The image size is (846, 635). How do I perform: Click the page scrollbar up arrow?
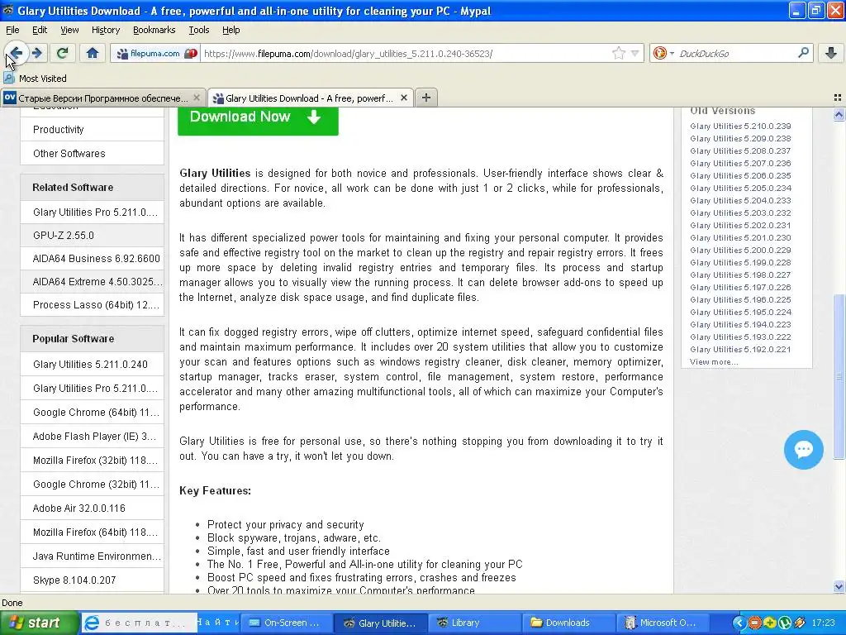(839, 114)
